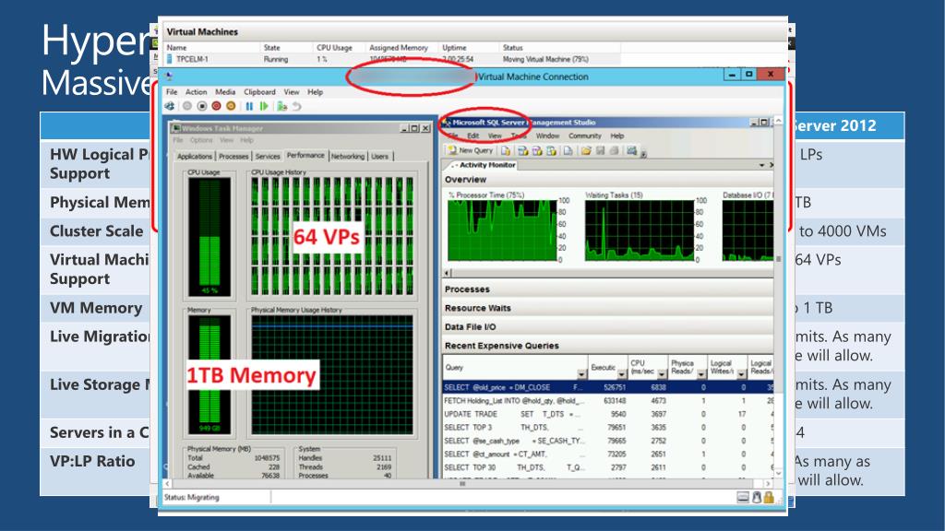Open the Community menu in SSMS

click(585, 136)
